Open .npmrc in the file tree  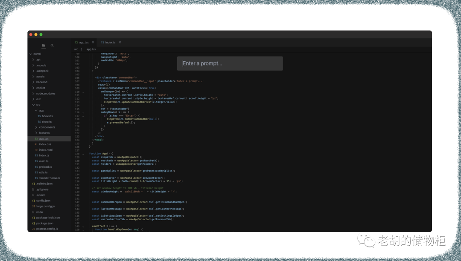(41, 195)
